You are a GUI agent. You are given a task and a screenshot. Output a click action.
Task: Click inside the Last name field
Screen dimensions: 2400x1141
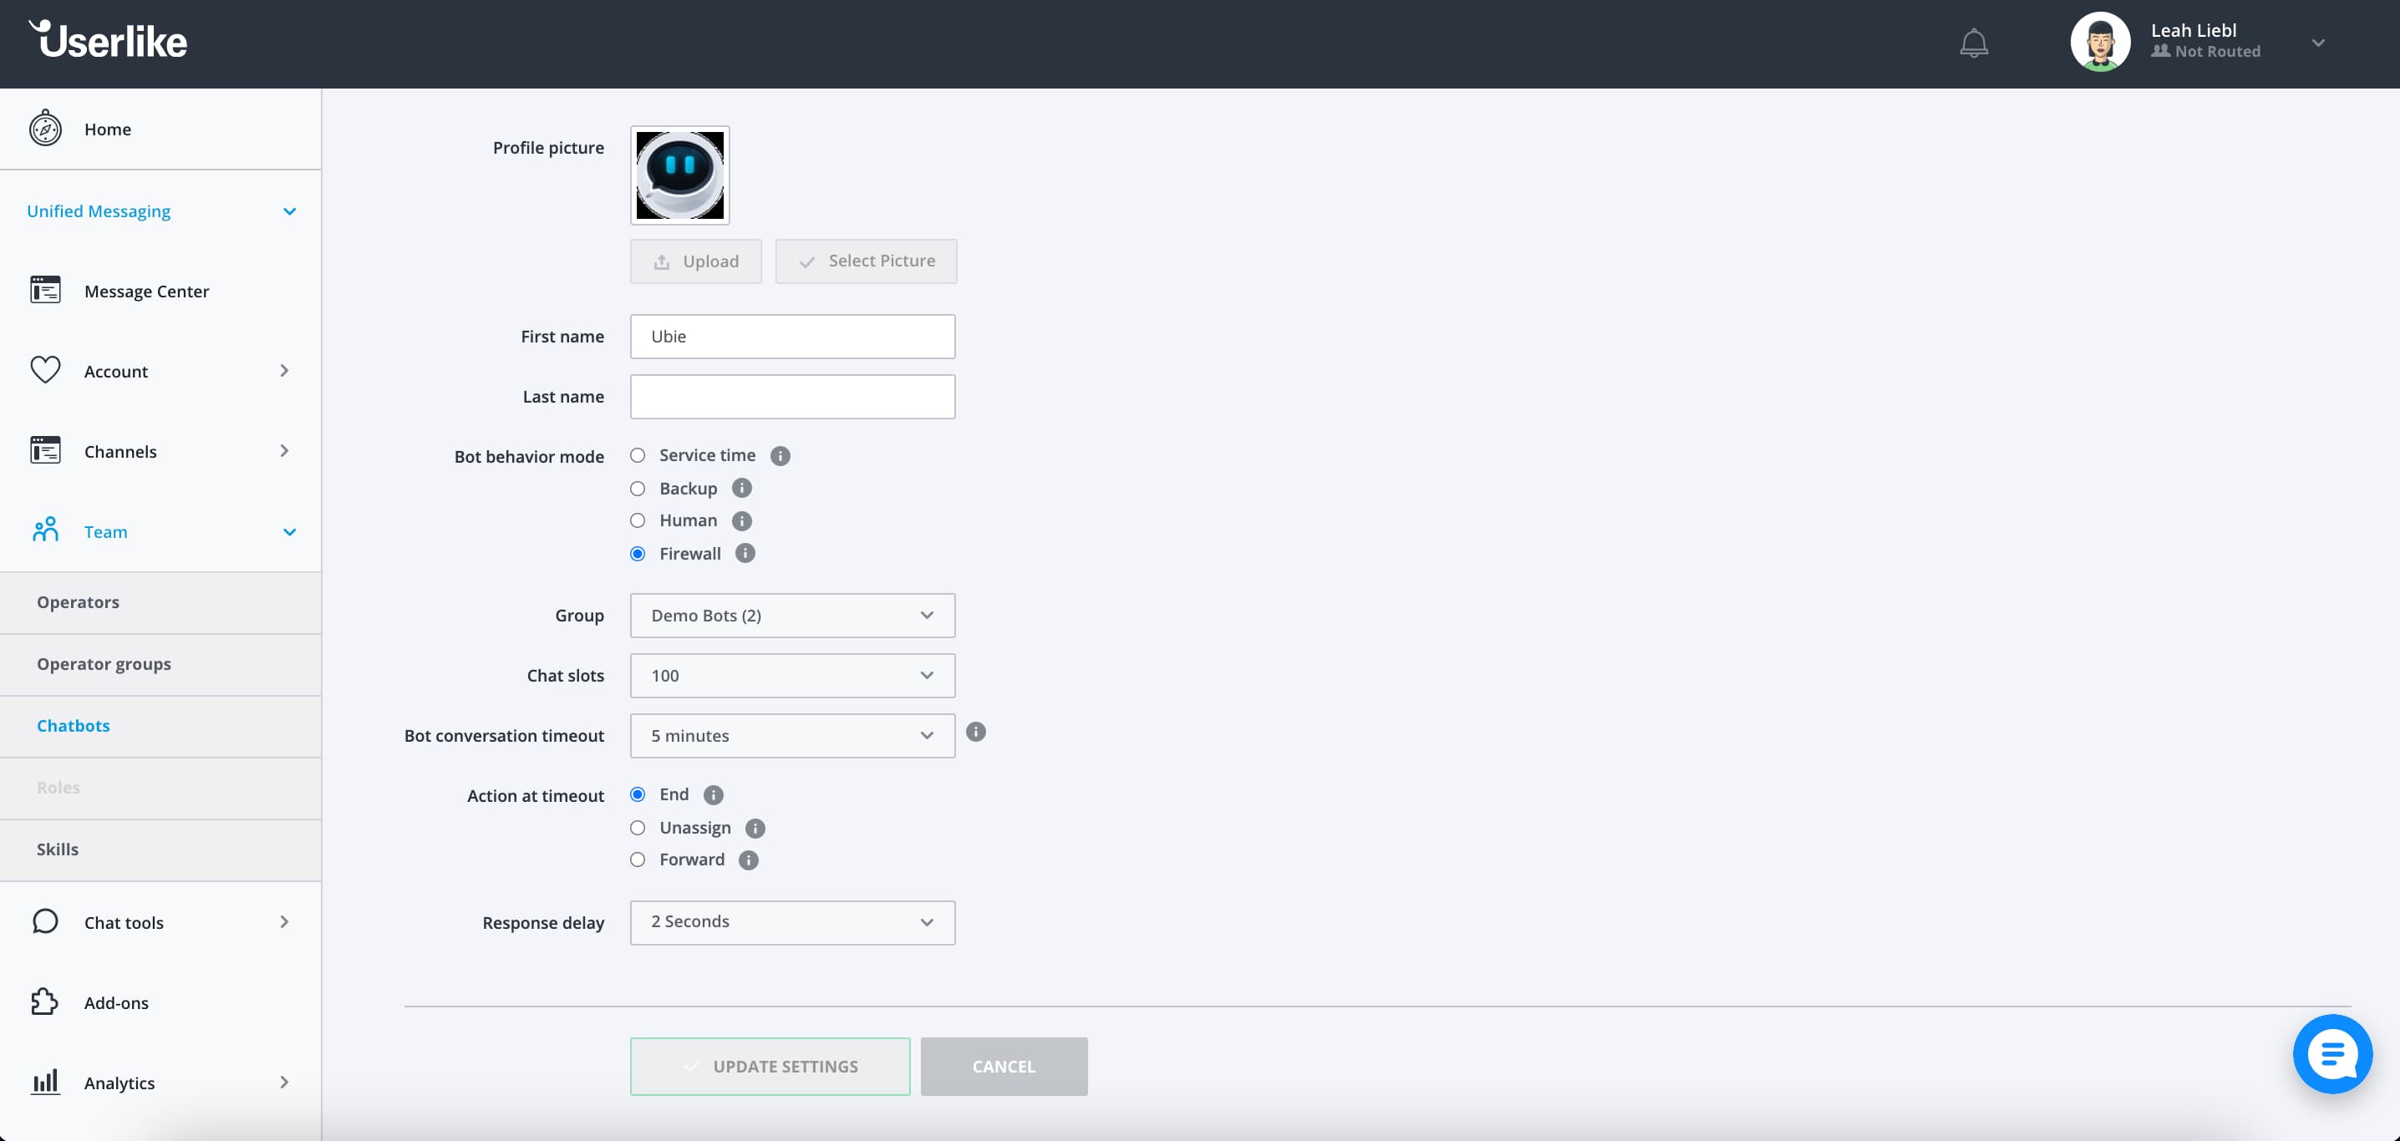(791, 396)
